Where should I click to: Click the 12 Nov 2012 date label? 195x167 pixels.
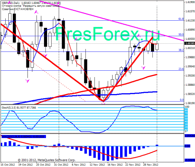point(97,165)
